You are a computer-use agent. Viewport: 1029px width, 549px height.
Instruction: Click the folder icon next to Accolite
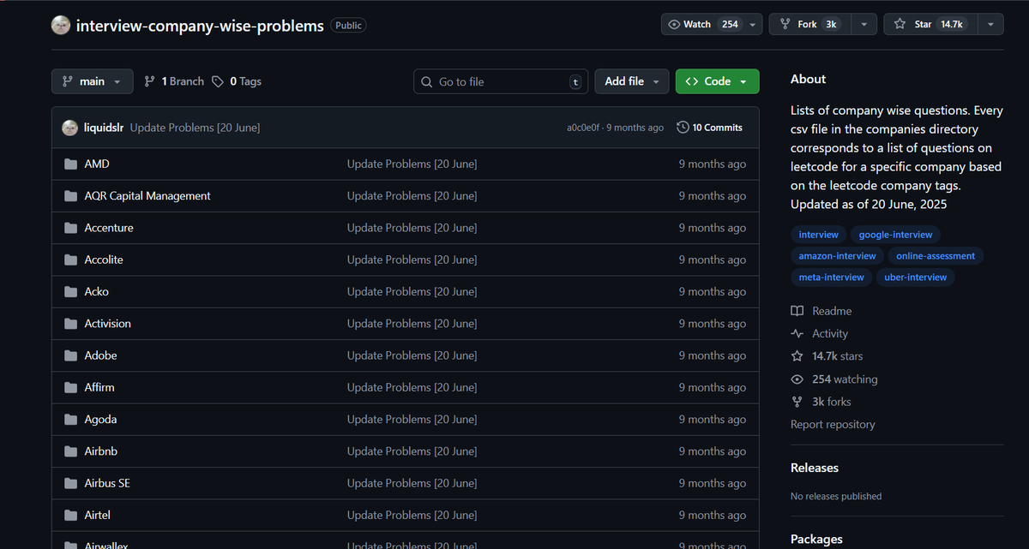click(x=71, y=260)
